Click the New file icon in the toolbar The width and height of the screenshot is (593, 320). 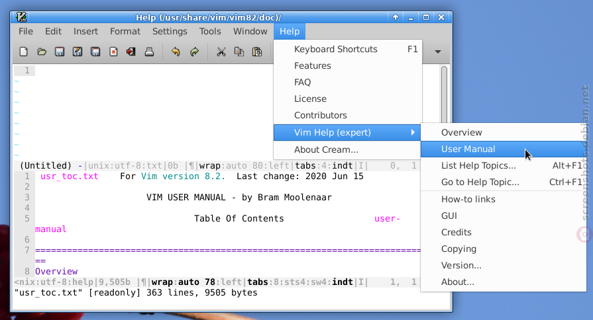coord(23,52)
